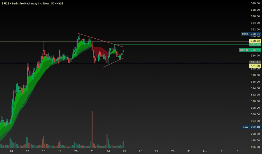Click the green BRK.B symbol tag

(x=244, y=50)
